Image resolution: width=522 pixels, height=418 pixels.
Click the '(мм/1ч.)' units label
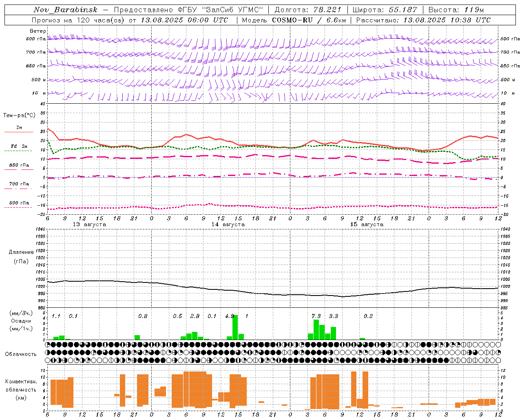[x=21, y=328]
